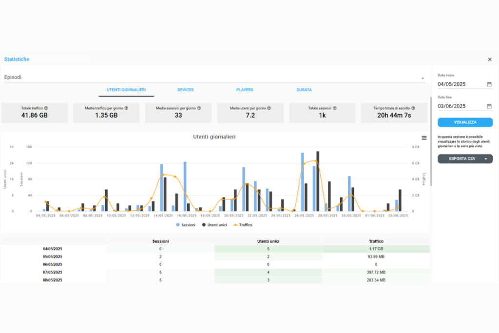The image size is (499, 333).
Task: Click the Visualizza button
Action: (465, 122)
